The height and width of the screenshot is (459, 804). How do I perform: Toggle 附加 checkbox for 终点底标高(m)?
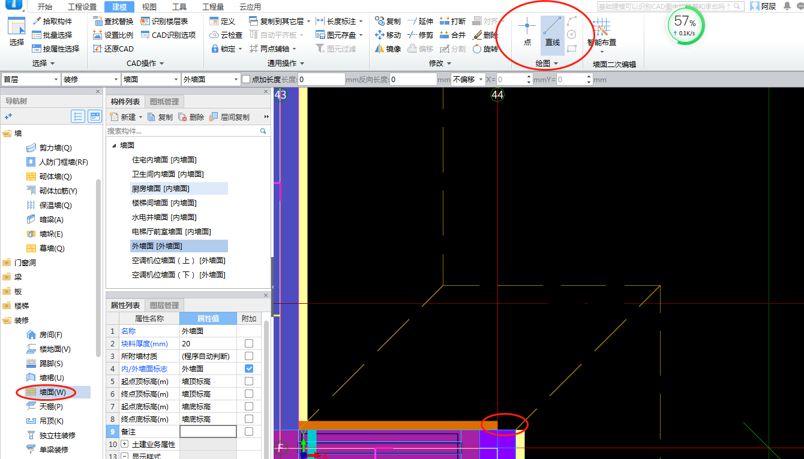pyautogui.click(x=249, y=419)
